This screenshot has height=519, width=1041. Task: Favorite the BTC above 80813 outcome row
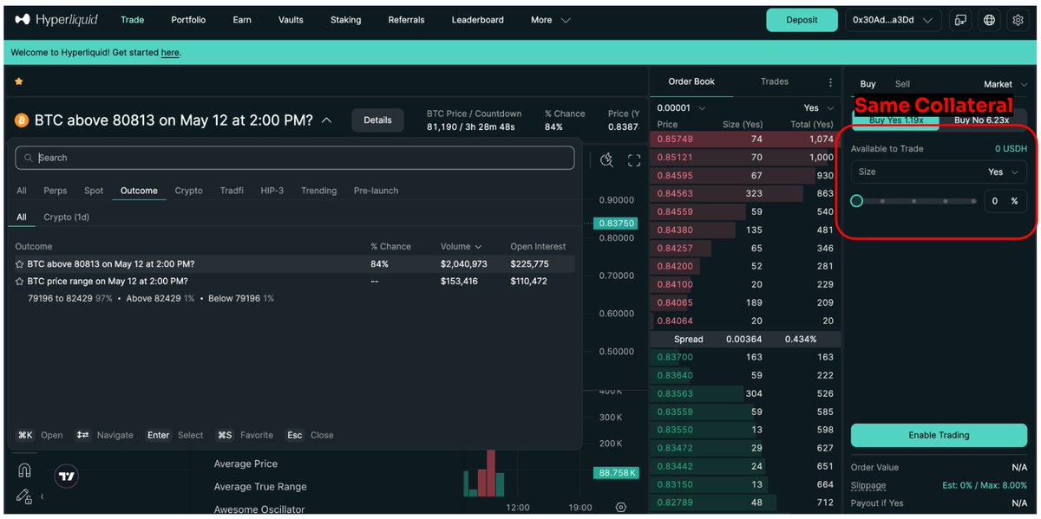pyautogui.click(x=19, y=263)
